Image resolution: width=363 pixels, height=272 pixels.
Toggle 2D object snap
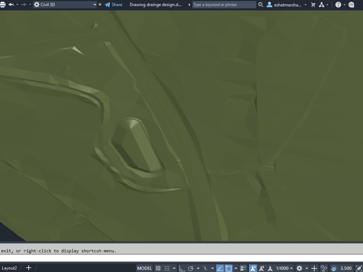point(229,268)
